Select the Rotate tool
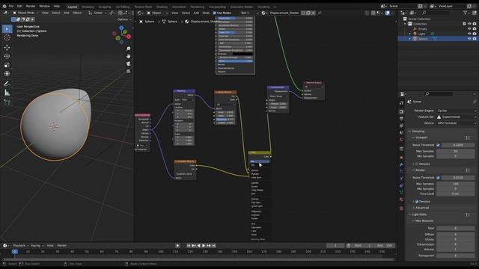 point(7,56)
